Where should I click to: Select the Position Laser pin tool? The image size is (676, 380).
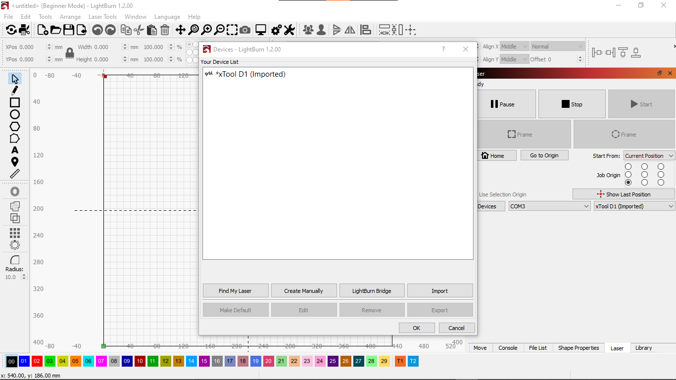tap(15, 162)
